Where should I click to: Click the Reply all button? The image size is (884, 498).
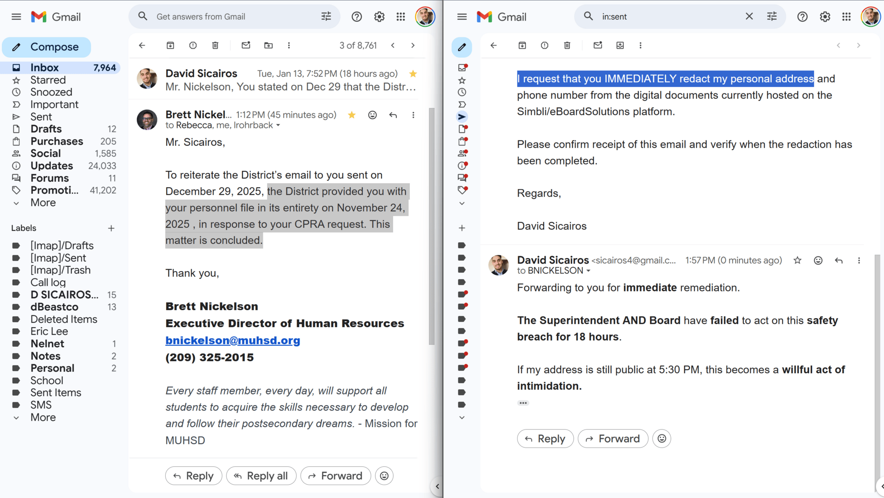click(x=261, y=476)
